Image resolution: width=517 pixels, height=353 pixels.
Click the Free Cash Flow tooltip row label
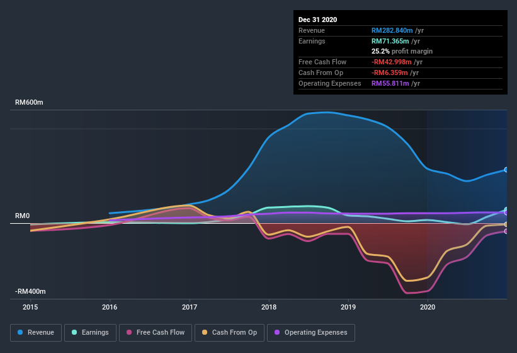click(322, 62)
